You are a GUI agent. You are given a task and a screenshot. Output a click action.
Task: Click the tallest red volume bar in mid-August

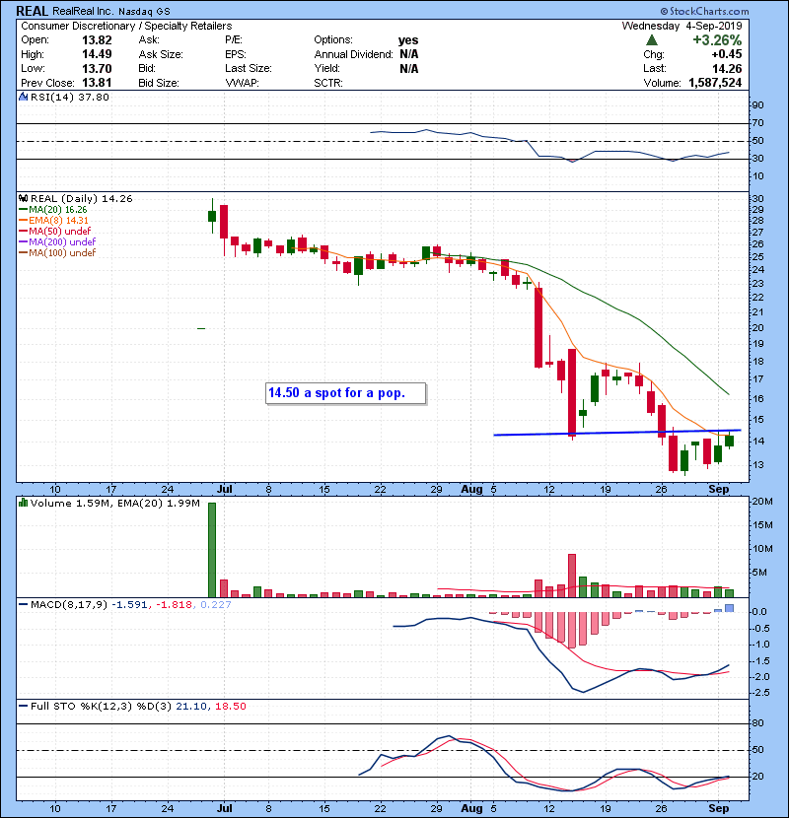point(572,576)
